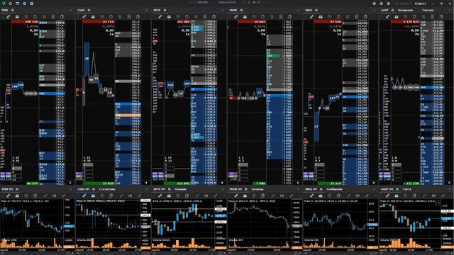Click link icon in LSRG order book toolbar

[x=84, y=17]
